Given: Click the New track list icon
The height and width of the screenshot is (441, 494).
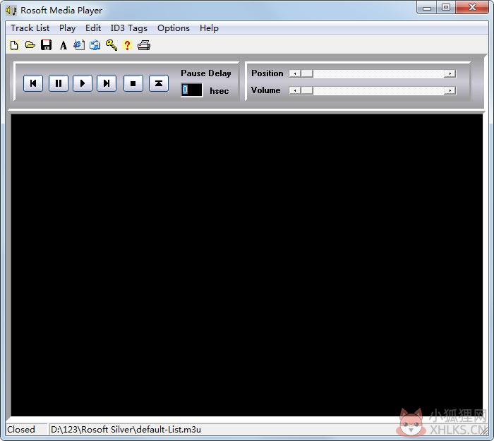Looking at the screenshot, I should pyautogui.click(x=14, y=45).
